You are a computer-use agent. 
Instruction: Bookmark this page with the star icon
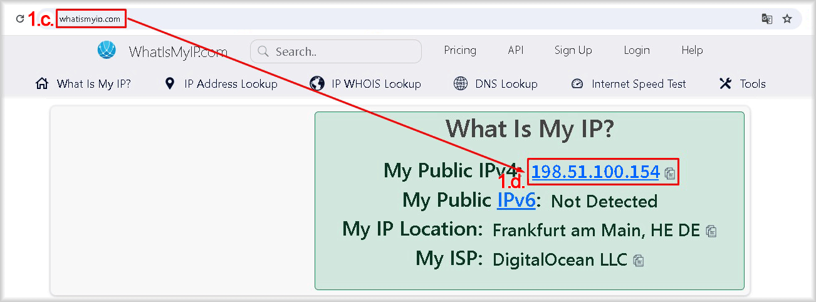(x=787, y=19)
